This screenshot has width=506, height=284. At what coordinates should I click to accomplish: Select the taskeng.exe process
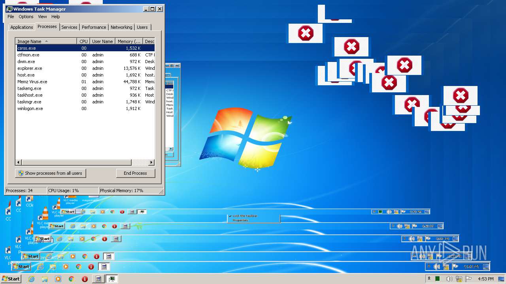85,88
